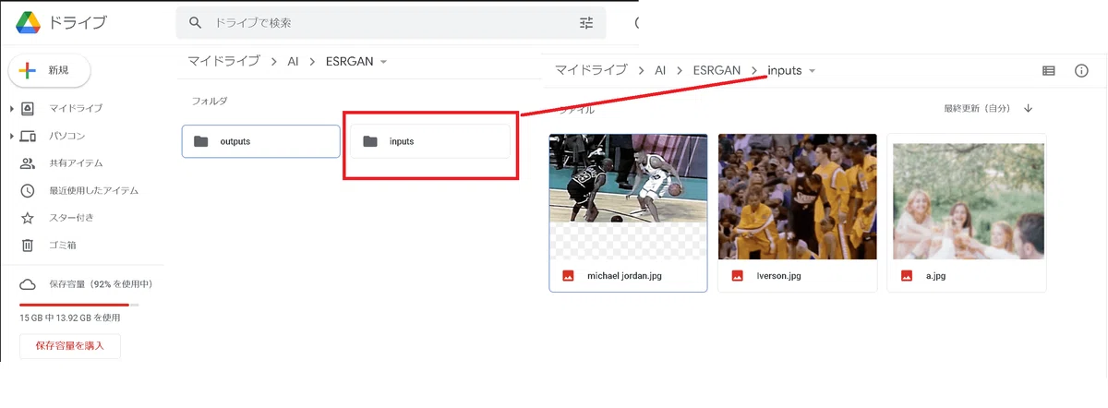The height and width of the screenshot is (408, 1108).
Task: Click the storage usage progress bar
Action: (79, 304)
